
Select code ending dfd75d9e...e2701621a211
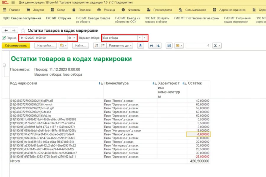[x=56, y=157]
